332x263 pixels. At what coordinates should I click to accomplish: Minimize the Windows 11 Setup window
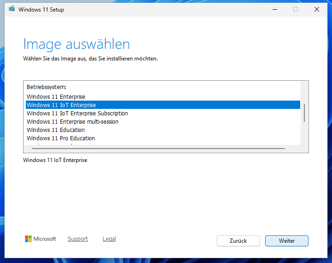click(275, 9)
